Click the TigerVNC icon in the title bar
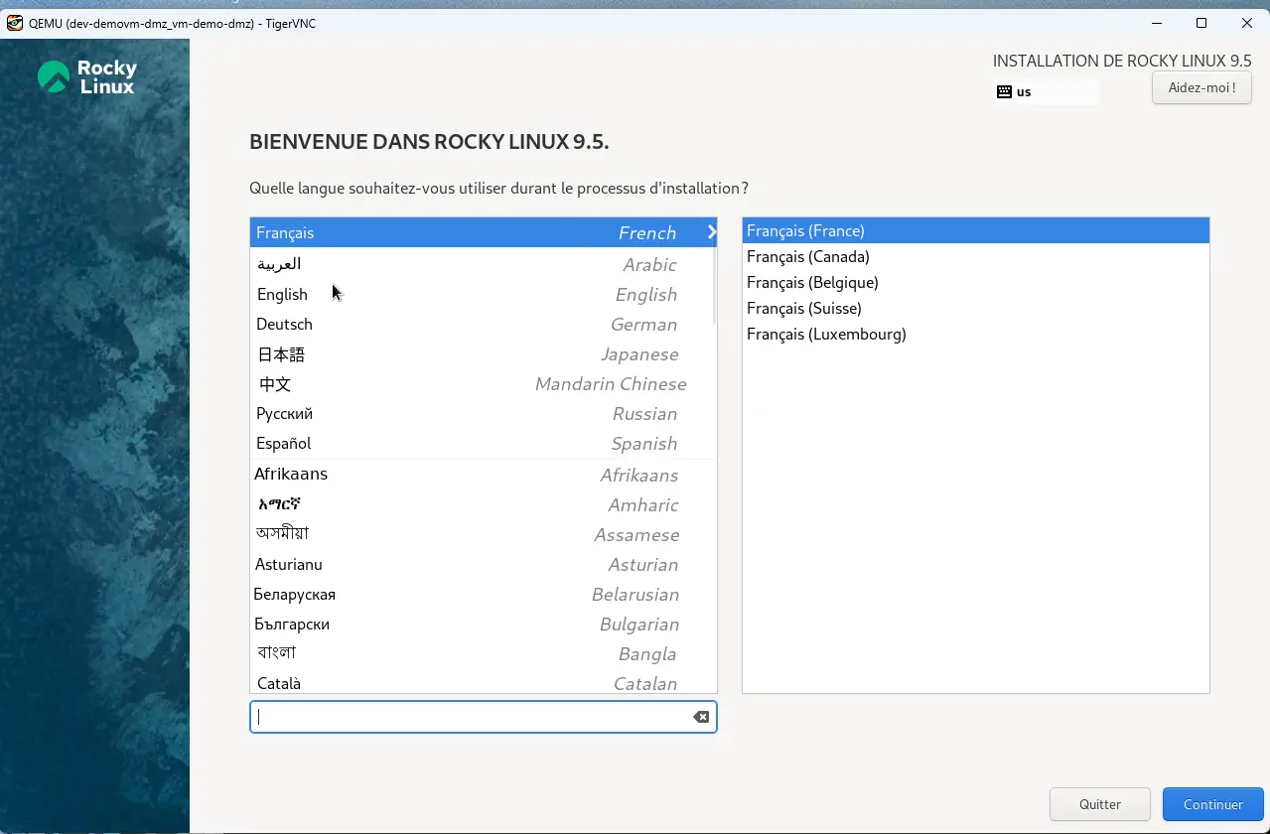Screen dimensions: 1270x834 pos(14,22)
